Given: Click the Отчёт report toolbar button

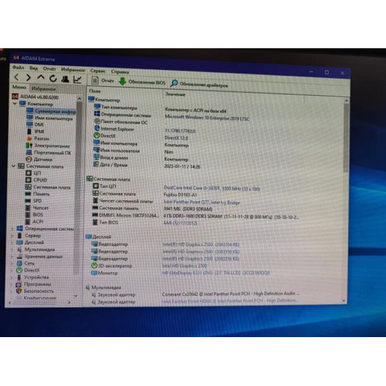Looking at the screenshot, I should click(x=102, y=80).
